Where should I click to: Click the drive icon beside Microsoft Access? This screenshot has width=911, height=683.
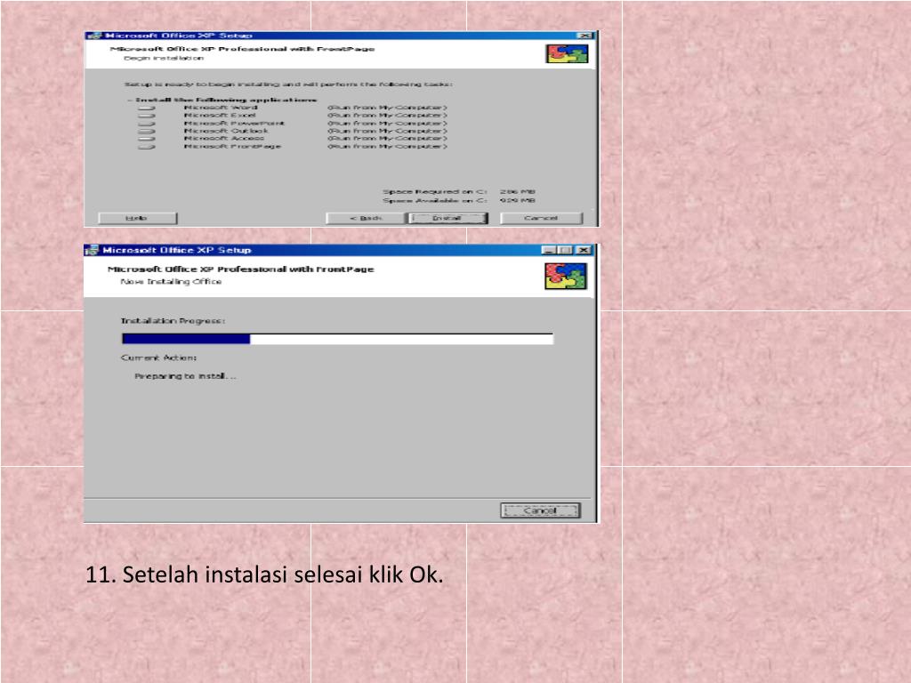147,139
